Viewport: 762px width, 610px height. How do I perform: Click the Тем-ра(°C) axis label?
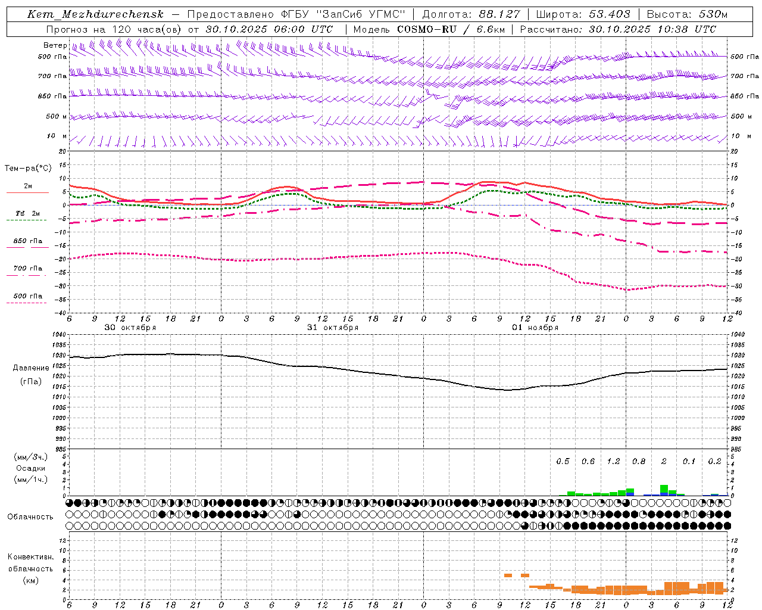[x=28, y=169]
